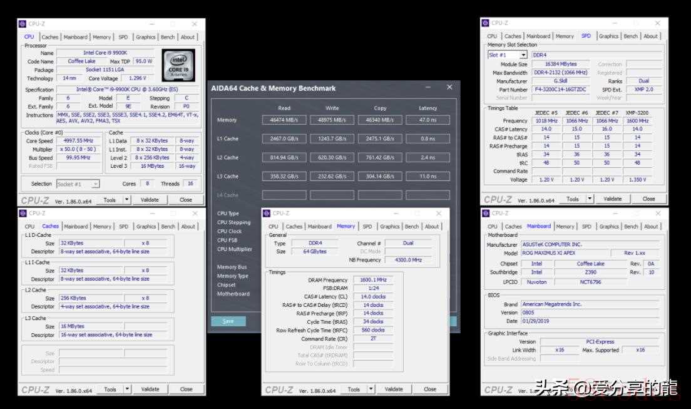
Task: Open Caches tab in the Mainboard CPU-Z window
Action: point(513,227)
